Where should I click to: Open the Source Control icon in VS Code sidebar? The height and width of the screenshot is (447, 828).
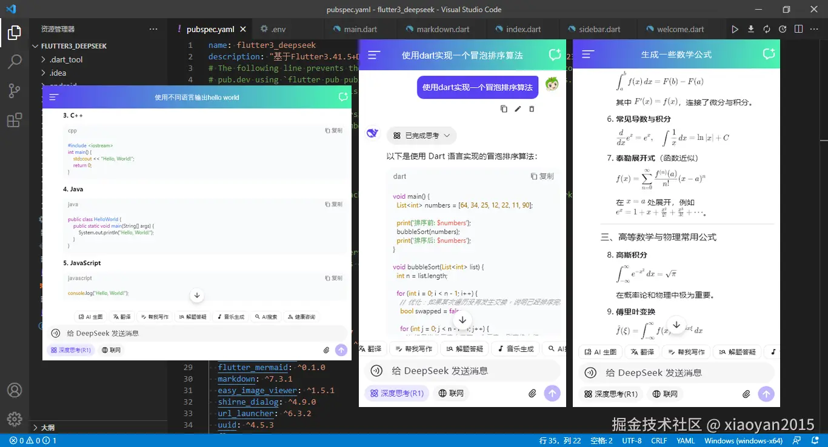[15, 91]
